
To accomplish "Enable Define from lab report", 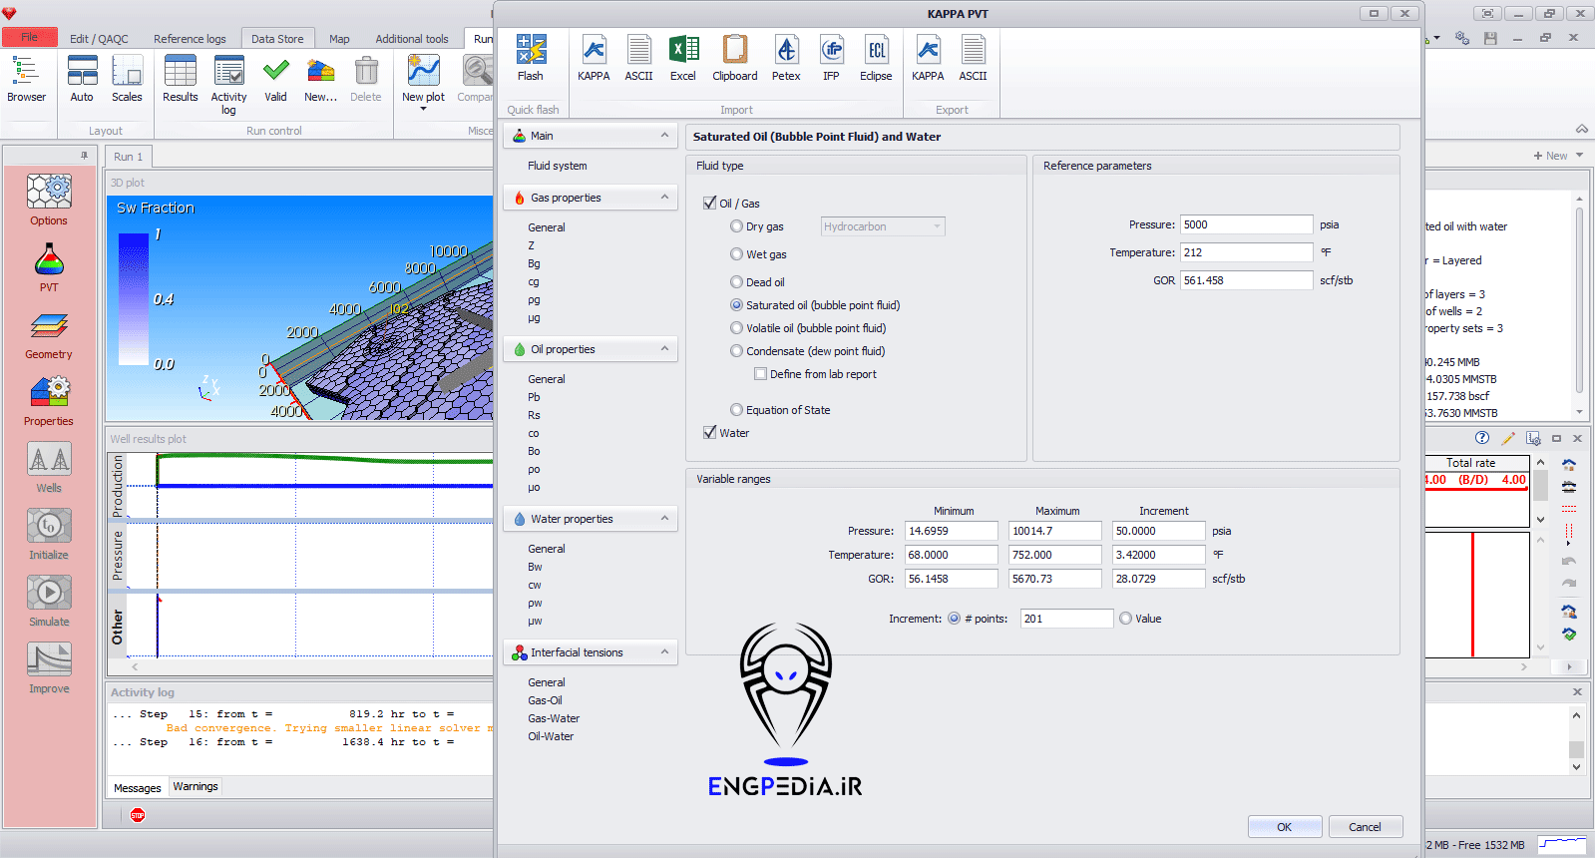I will (761, 374).
